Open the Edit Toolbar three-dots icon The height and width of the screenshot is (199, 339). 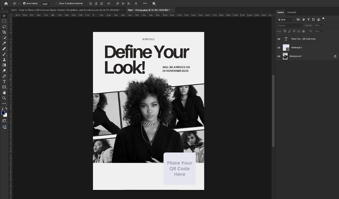point(4,104)
